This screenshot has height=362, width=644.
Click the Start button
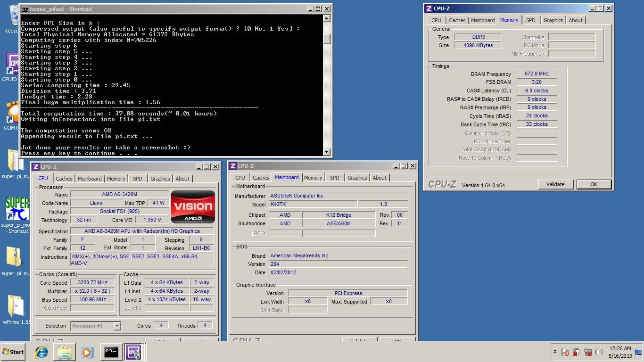pos(13,352)
